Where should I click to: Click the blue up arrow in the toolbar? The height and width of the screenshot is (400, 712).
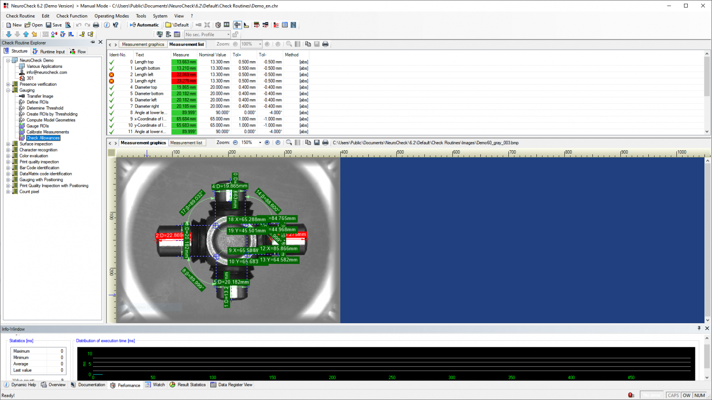tap(26, 34)
